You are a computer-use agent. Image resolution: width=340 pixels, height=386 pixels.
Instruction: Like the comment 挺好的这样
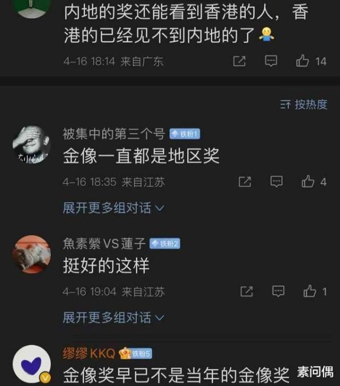coord(315,291)
